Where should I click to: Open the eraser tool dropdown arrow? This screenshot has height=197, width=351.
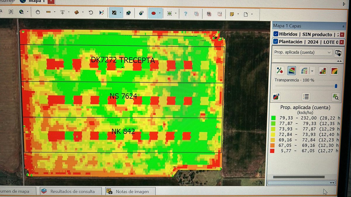click(x=83, y=13)
